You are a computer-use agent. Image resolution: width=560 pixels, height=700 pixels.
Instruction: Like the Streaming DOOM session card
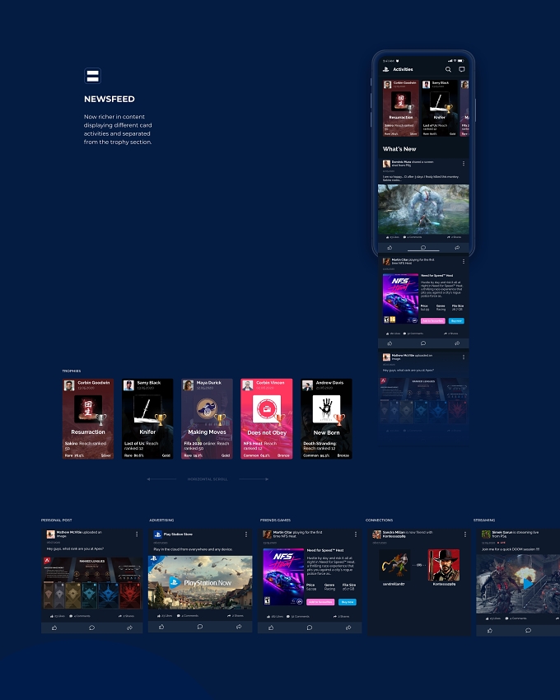click(490, 630)
